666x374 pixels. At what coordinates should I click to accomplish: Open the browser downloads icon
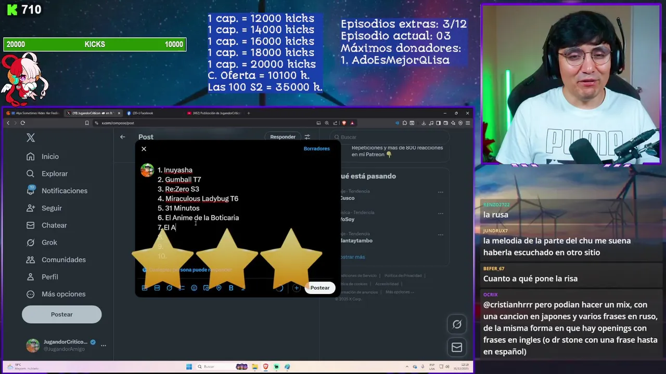424,123
